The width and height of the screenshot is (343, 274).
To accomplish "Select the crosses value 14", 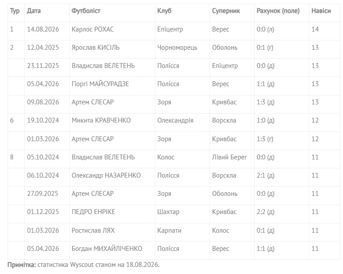I will point(315,29).
